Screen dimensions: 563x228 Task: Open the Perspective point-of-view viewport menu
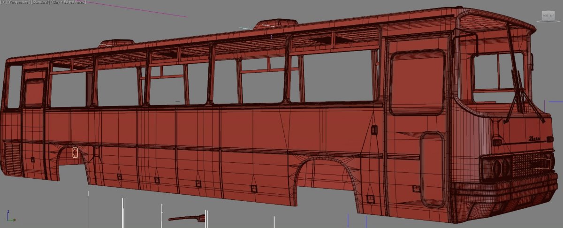[17, 2]
